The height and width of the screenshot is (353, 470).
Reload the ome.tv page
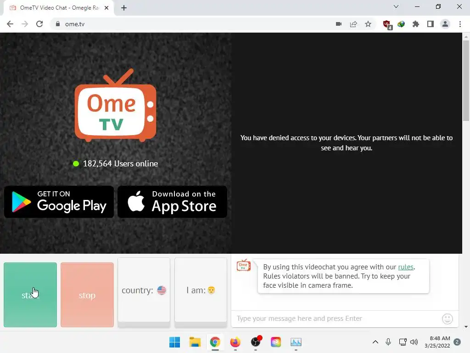point(39,24)
